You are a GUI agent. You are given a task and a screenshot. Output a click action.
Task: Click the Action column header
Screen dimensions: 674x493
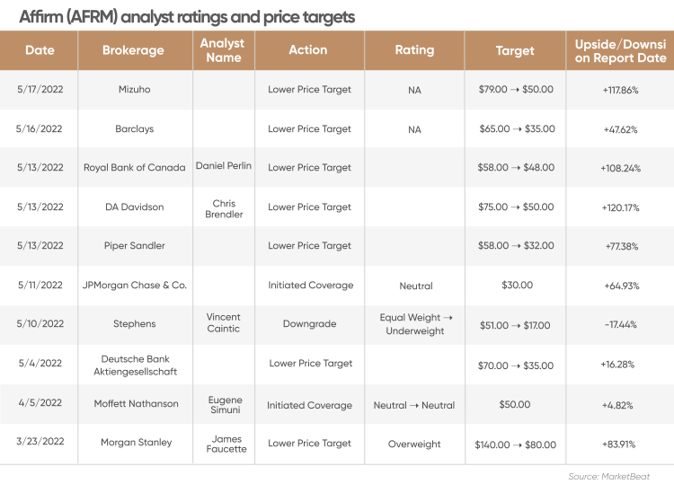point(309,50)
